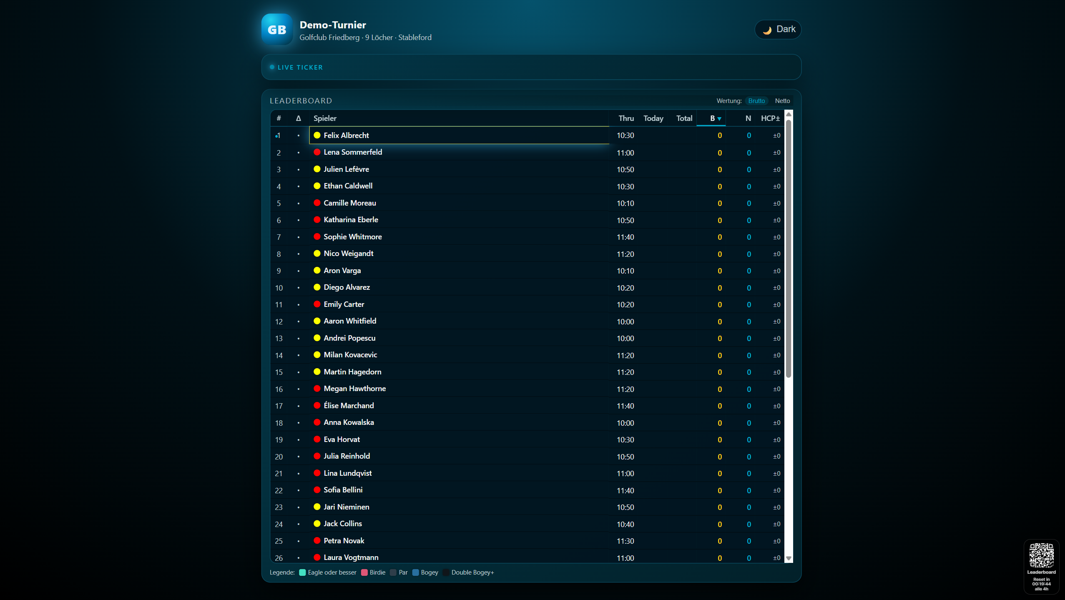Toggle status indicator for Nico Weigandt
Viewport: 1065px width, 600px height.
317,254
